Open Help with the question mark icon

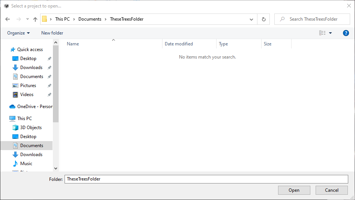pos(346,33)
